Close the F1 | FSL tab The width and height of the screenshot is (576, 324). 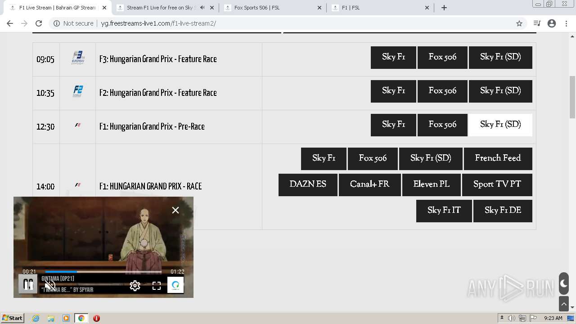tap(427, 8)
